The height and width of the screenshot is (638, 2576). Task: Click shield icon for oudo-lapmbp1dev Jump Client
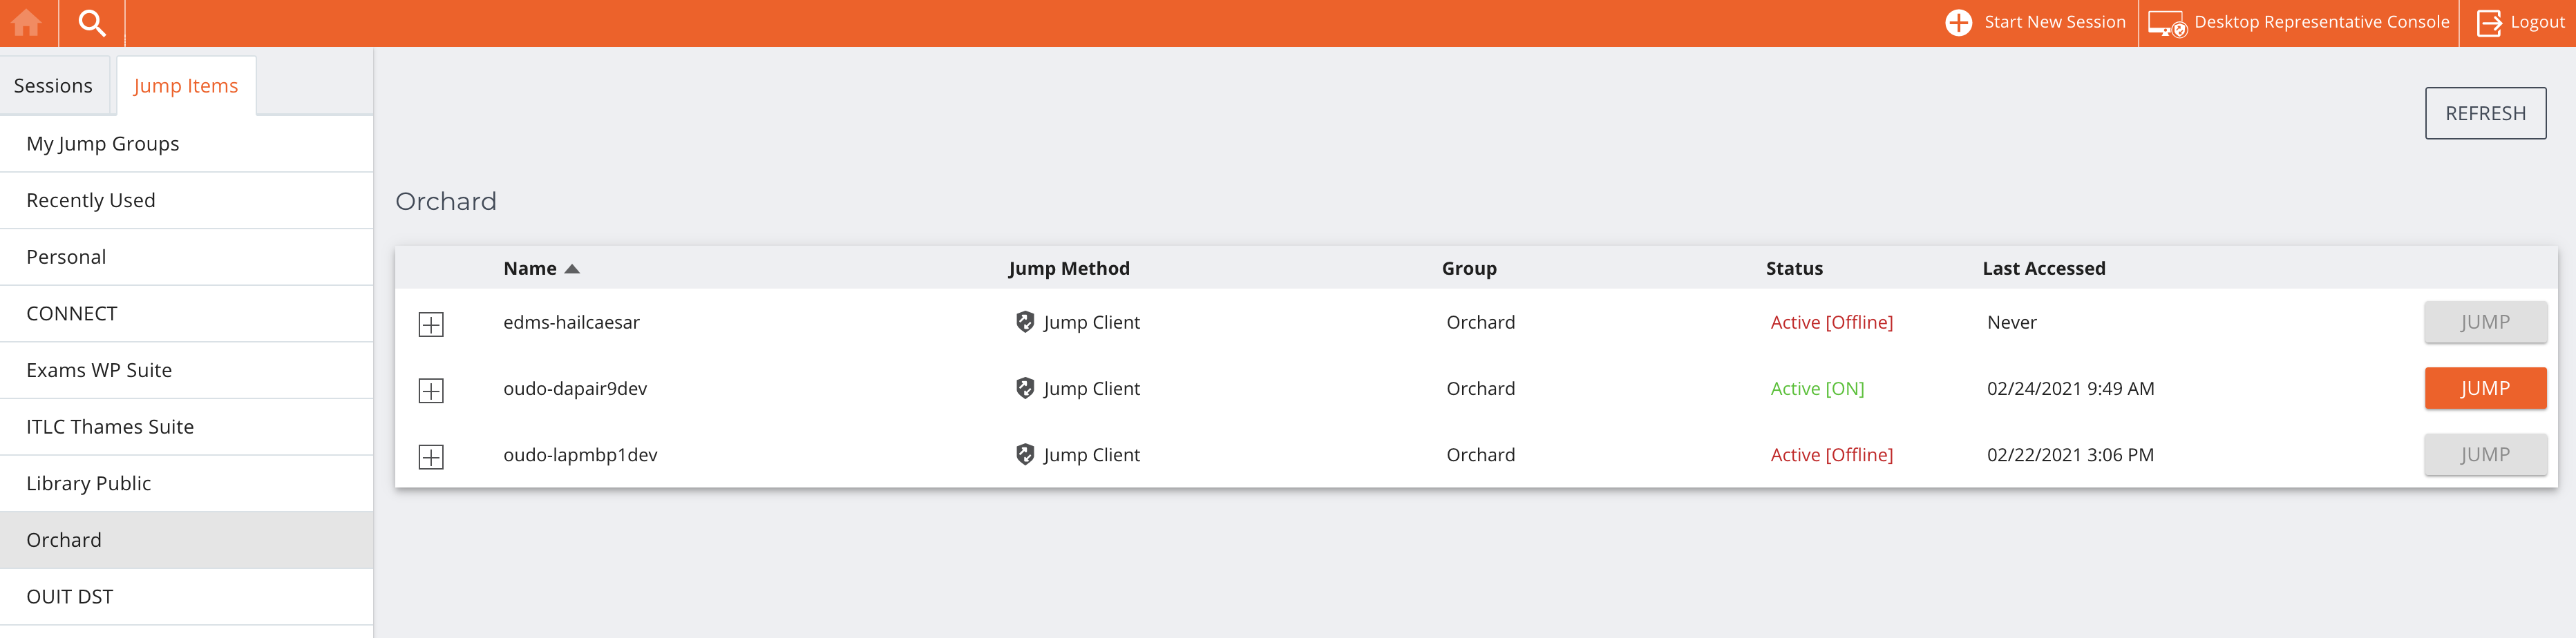click(x=1024, y=455)
